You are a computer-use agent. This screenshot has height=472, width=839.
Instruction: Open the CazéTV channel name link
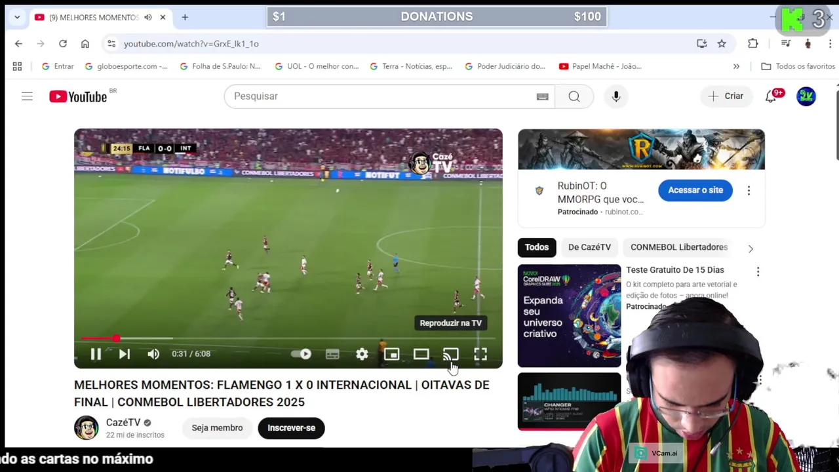point(123,423)
